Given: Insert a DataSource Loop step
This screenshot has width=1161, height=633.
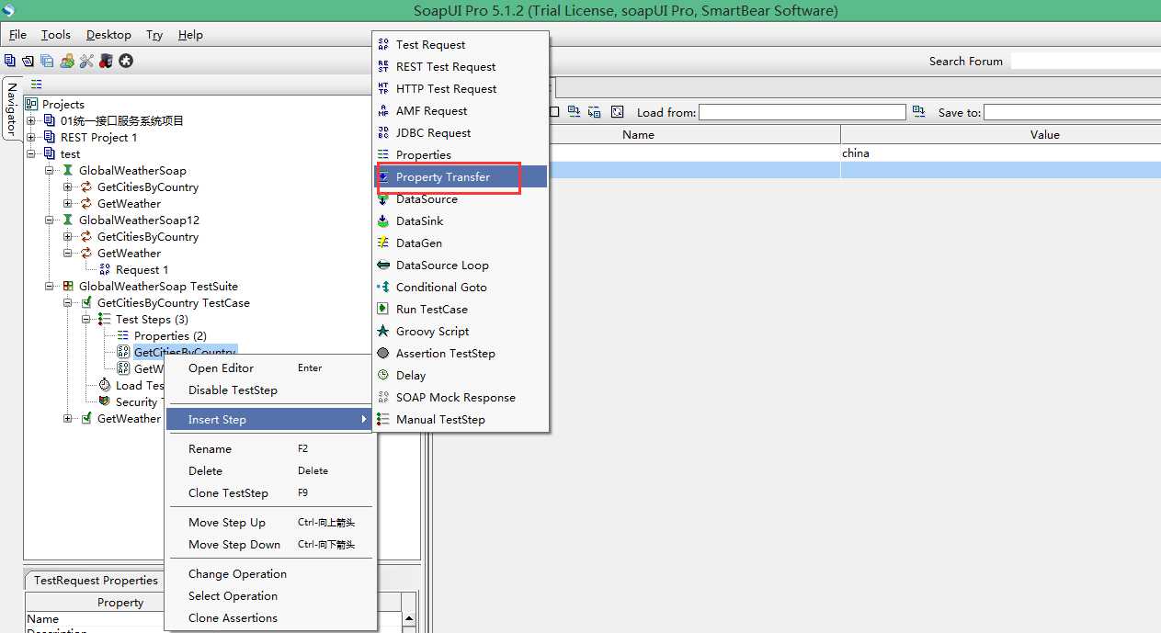Looking at the screenshot, I should tap(461, 265).
